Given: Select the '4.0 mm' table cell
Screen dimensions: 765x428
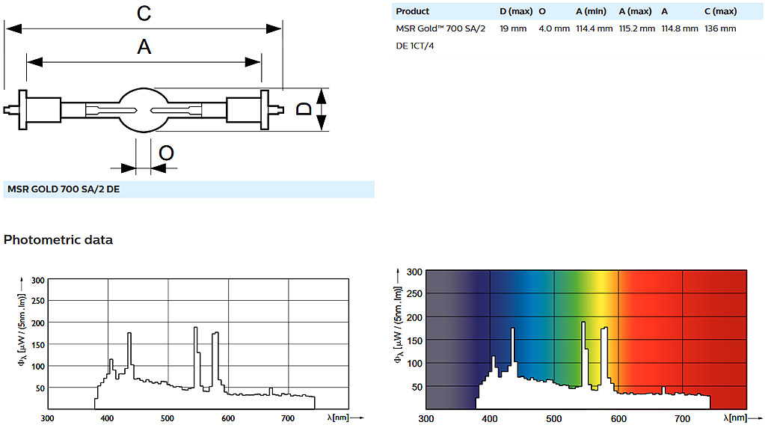Looking at the screenshot, I should click(554, 28).
